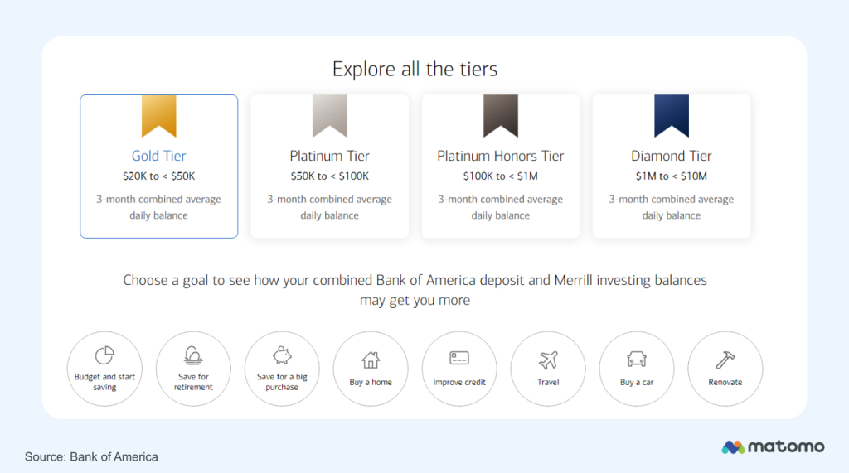This screenshot has height=473, width=849.
Task: Choose the Budget and start saving goal
Action: (104, 369)
